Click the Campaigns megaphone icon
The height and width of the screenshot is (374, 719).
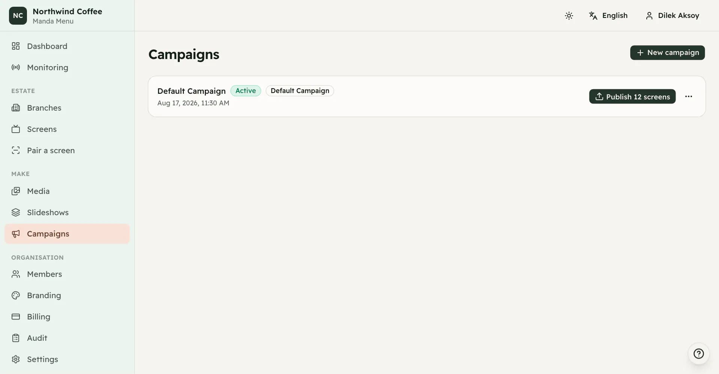point(16,234)
